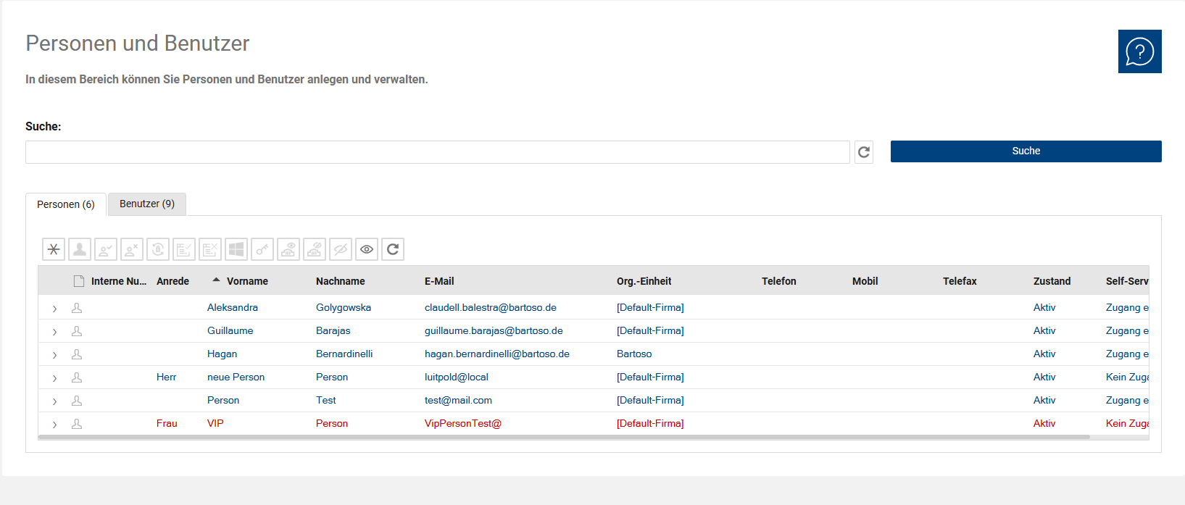Click the person silhouette toolbar icon
This screenshot has width=1185, height=505.
80,249
